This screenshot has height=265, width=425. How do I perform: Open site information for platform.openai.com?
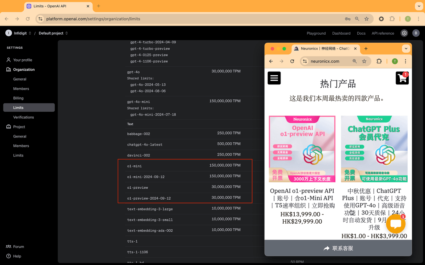point(40,19)
